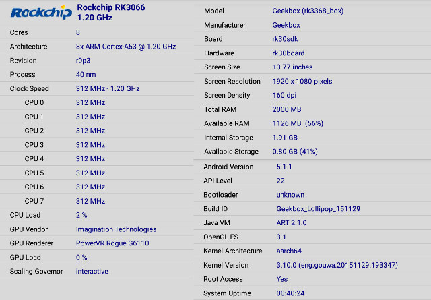Click API Level value 22
Viewport: 431px width, 300px height.
[x=280, y=181]
